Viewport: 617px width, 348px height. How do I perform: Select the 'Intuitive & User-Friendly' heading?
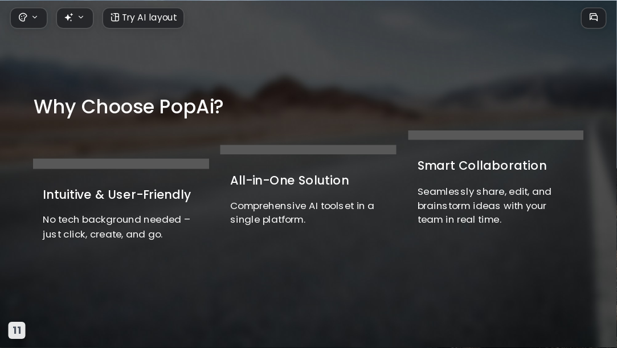[117, 195]
